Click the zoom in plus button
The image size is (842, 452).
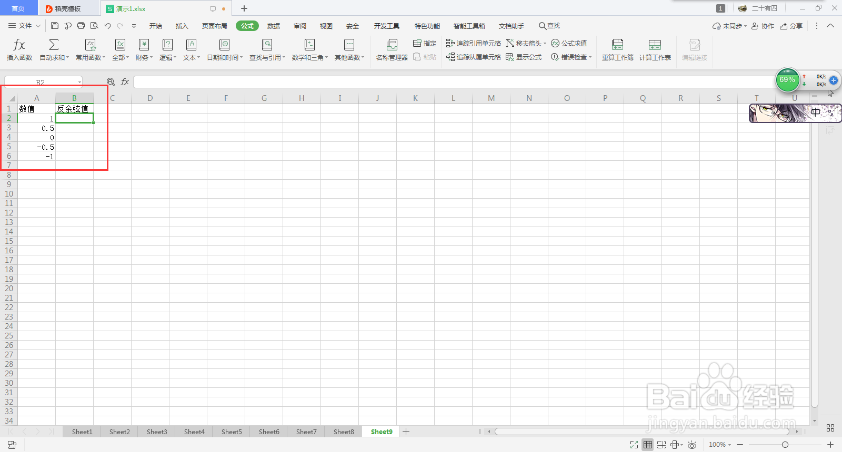(x=830, y=445)
